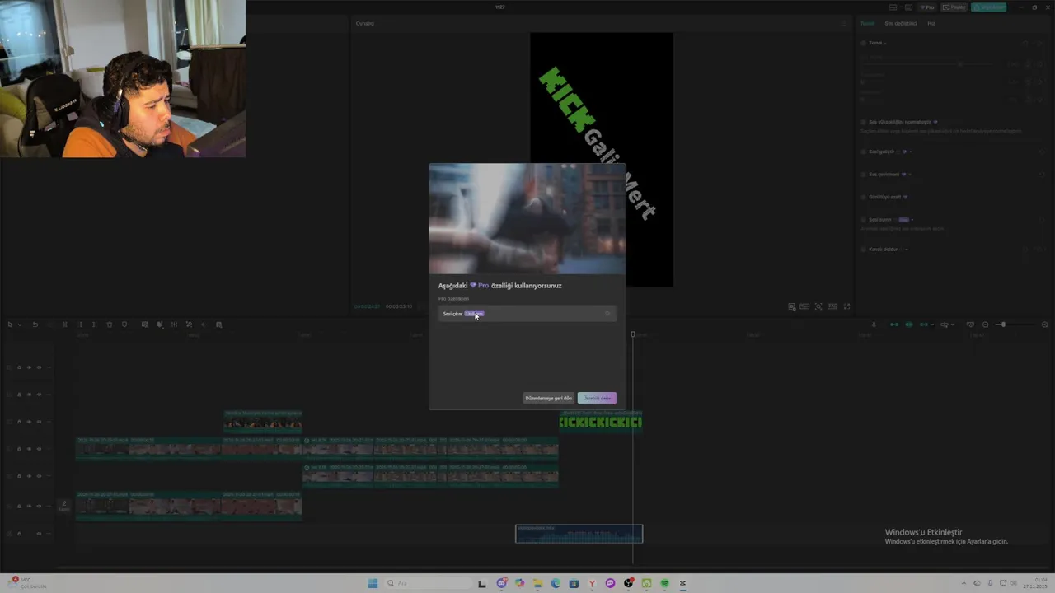Open the Edge browser icon in taskbar
Screen dimensions: 1055x593
pos(556,583)
